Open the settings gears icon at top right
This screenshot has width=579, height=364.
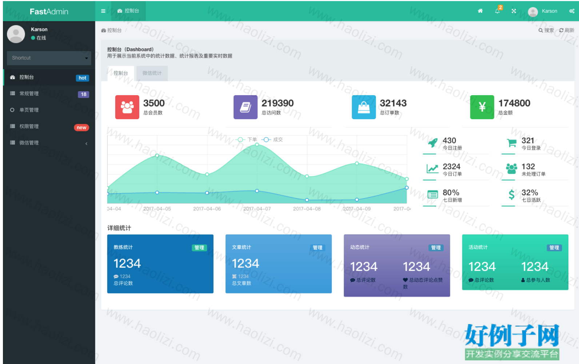572,11
